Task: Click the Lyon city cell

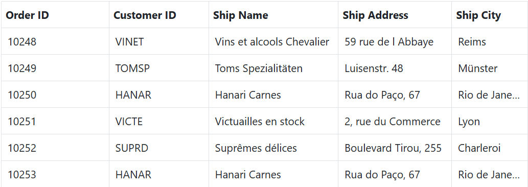Action: (490, 121)
